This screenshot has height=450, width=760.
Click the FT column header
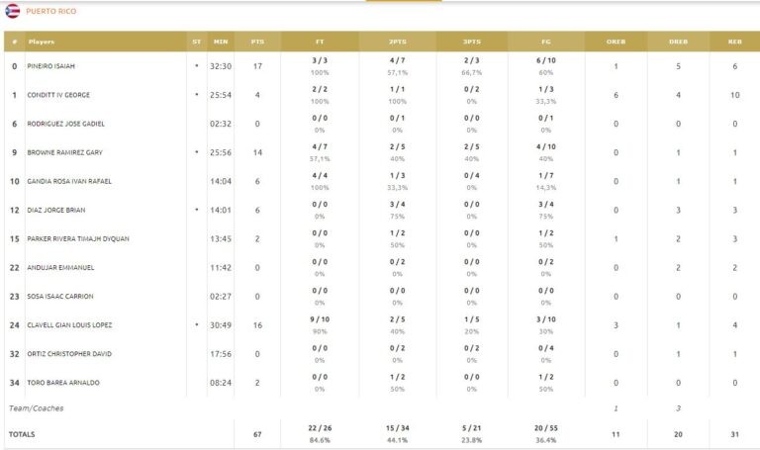[x=319, y=42]
